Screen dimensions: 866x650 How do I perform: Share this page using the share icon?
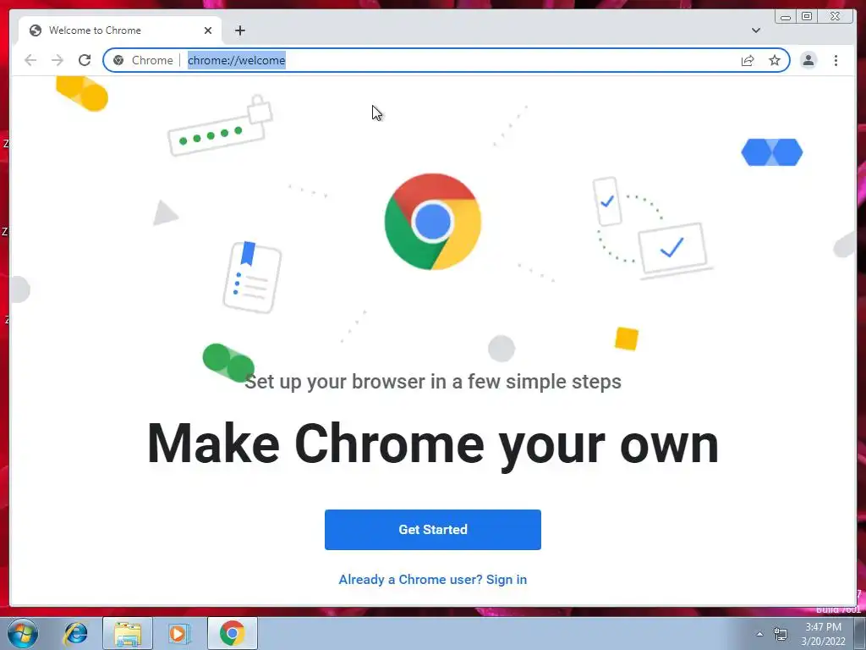[x=748, y=60]
